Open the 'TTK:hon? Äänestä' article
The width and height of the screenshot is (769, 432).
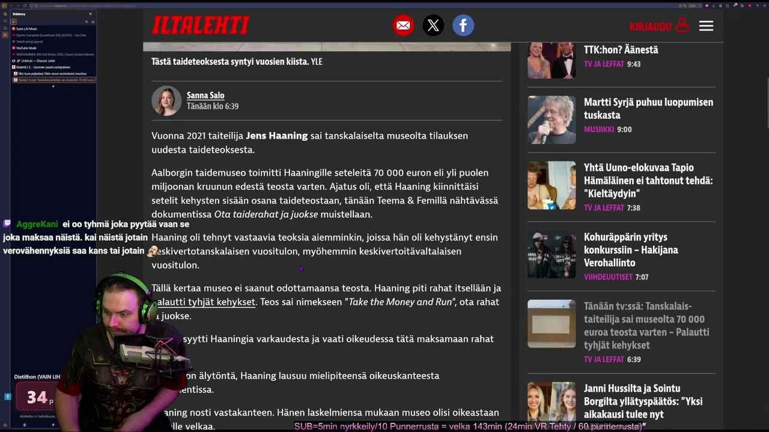621,50
